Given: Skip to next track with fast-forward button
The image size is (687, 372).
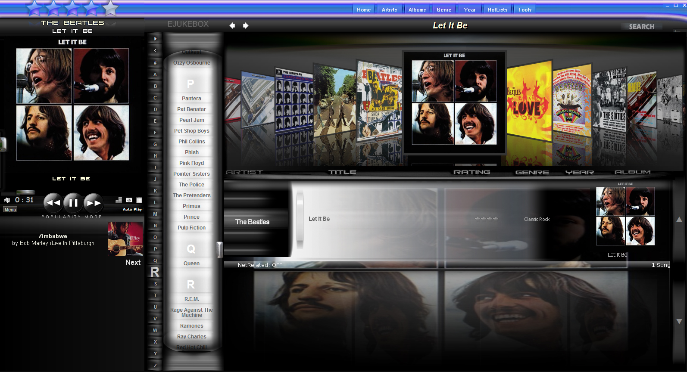Looking at the screenshot, I should (94, 202).
